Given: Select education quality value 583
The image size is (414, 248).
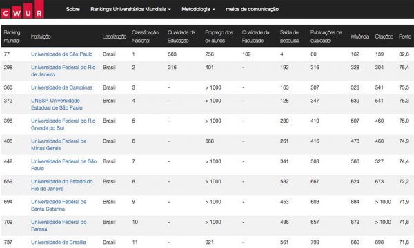Looking at the screenshot, I should [172, 54].
